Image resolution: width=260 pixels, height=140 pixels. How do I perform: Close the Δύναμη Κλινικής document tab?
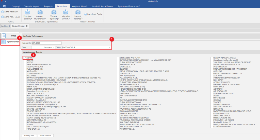(x=27, y=26)
